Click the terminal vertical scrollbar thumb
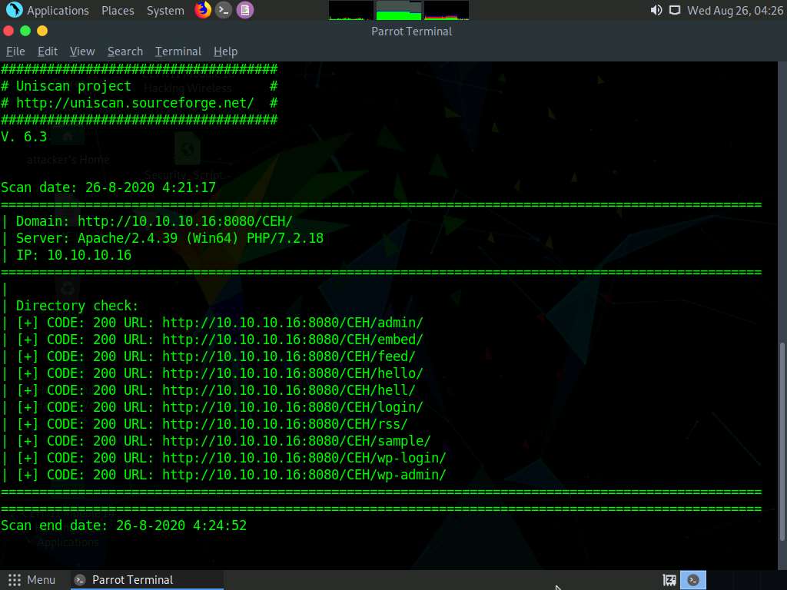Image resolution: width=787 pixels, height=590 pixels. coord(782,442)
